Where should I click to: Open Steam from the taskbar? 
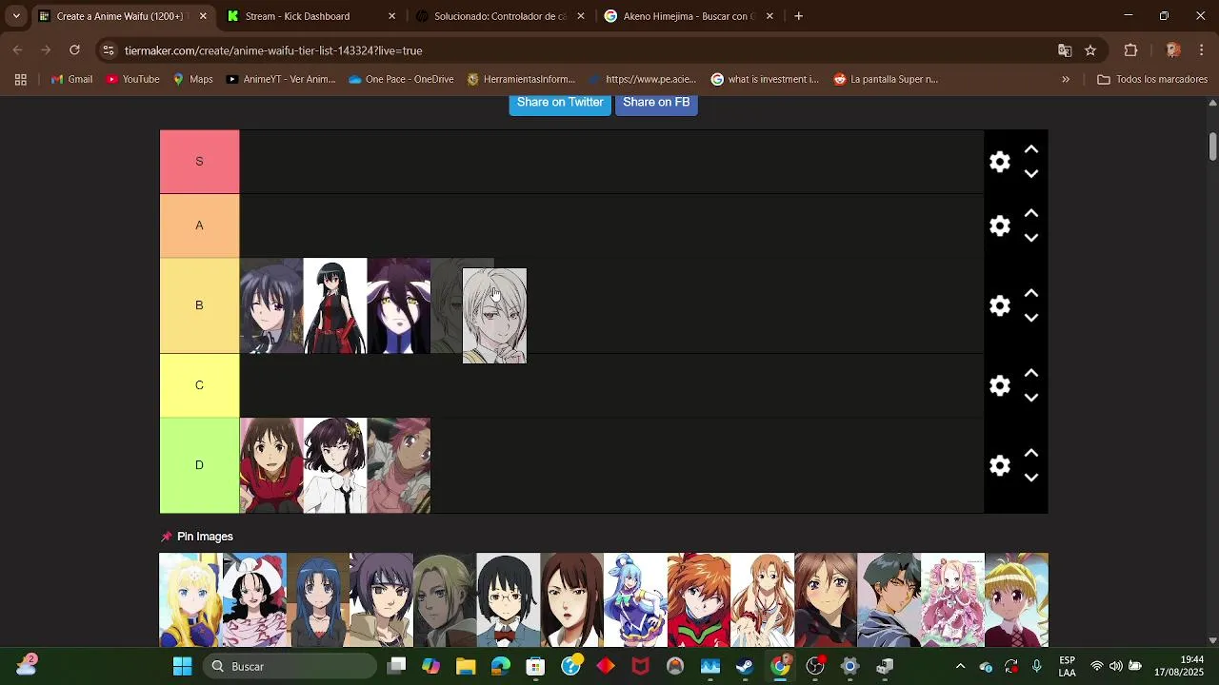tap(745, 666)
